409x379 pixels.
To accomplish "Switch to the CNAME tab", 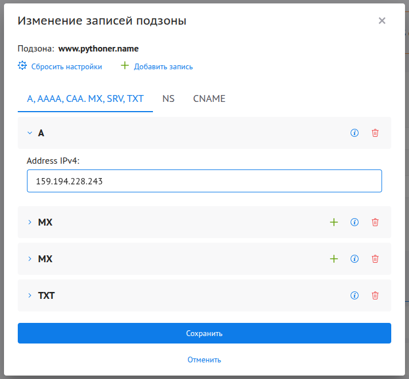I will pos(209,99).
